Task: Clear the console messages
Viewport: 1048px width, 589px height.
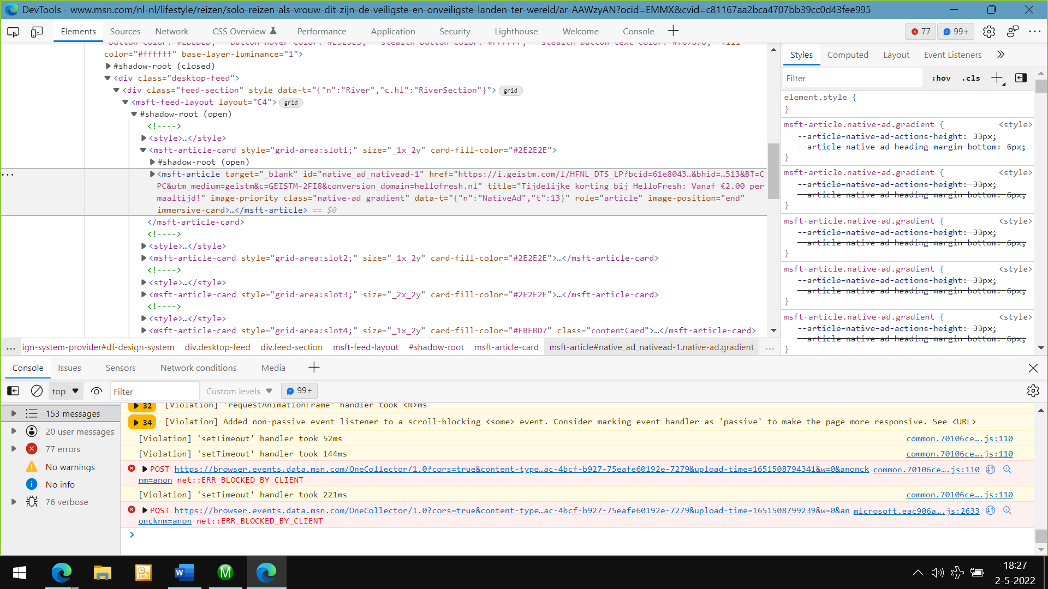Action: (x=37, y=391)
